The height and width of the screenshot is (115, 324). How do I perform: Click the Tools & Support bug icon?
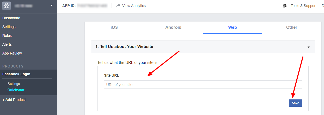(x=285, y=6)
